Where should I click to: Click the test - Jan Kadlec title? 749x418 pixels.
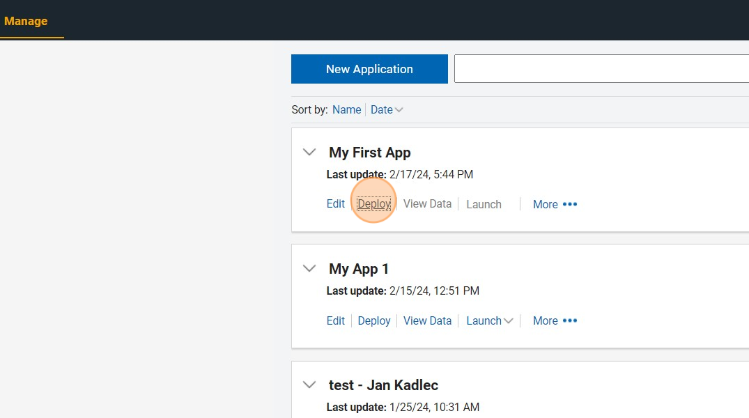pos(383,385)
